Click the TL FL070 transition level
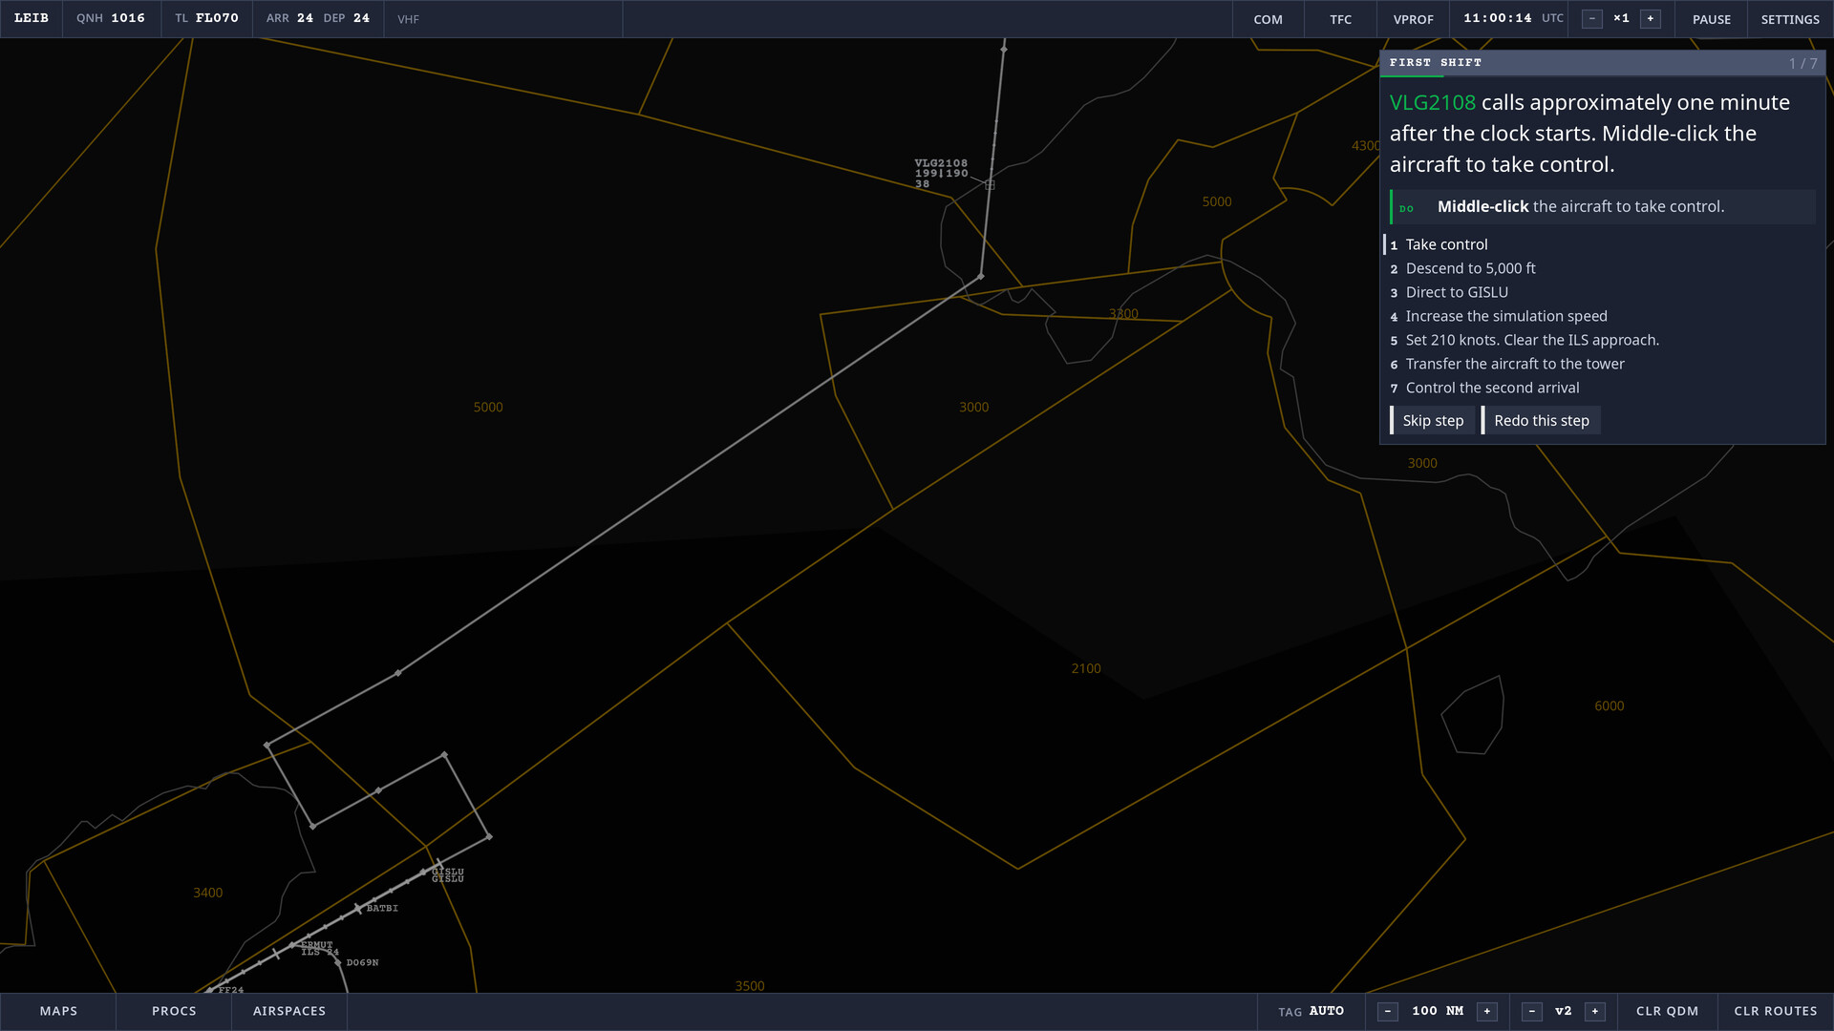1834x1031 pixels. point(206,19)
